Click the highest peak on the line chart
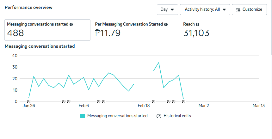This screenshot has height=139, width=272. point(159,63)
